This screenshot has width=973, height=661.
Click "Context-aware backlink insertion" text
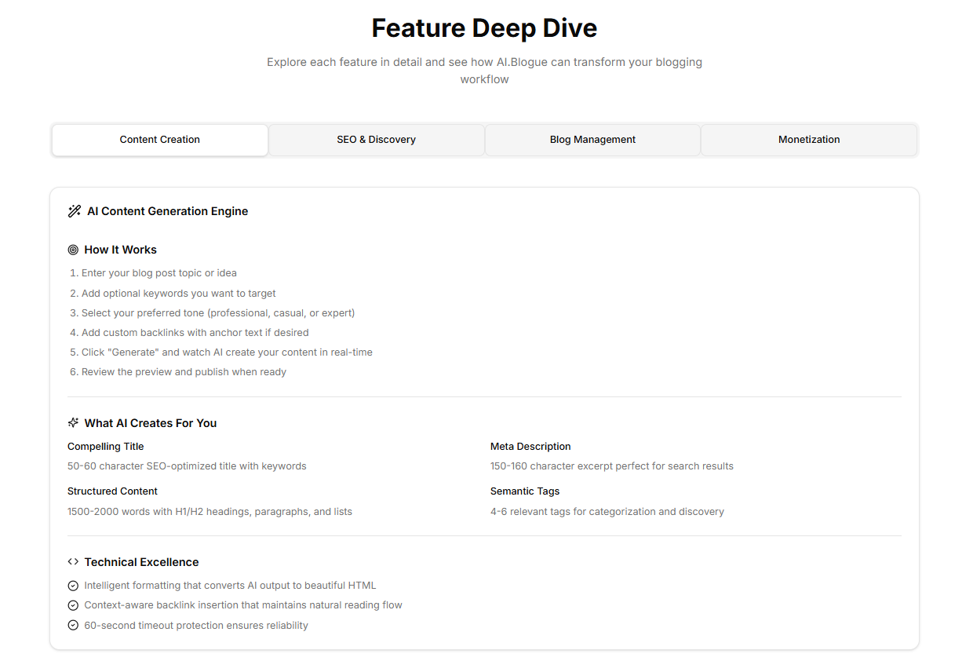pyautogui.click(x=243, y=605)
